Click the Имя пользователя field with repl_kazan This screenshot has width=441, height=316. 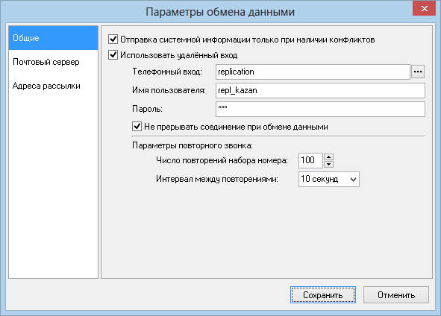(320, 90)
